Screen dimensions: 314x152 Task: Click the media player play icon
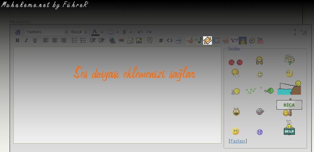(x=252, y=40)
